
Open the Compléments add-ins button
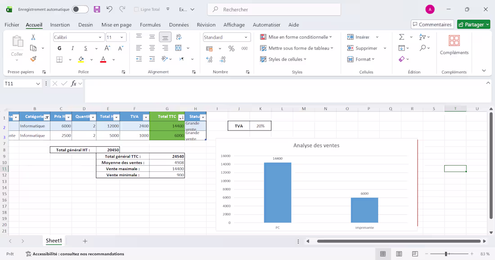(x=454, y=45)
